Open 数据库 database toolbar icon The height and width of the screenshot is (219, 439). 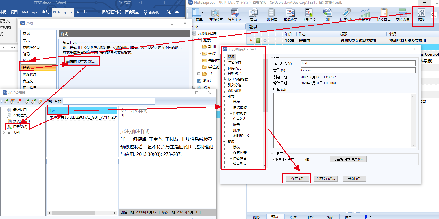271,15
